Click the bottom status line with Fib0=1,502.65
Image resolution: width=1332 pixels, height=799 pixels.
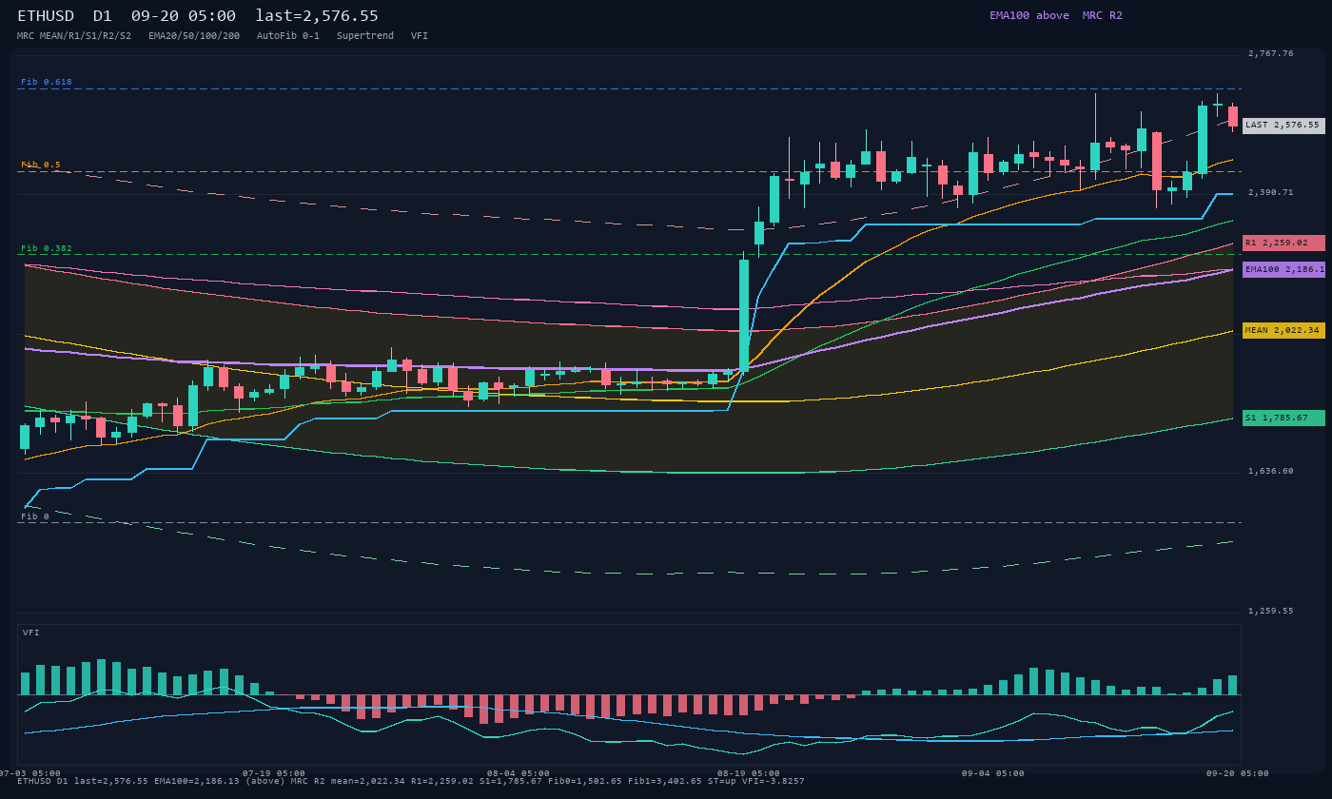[411, 782]
